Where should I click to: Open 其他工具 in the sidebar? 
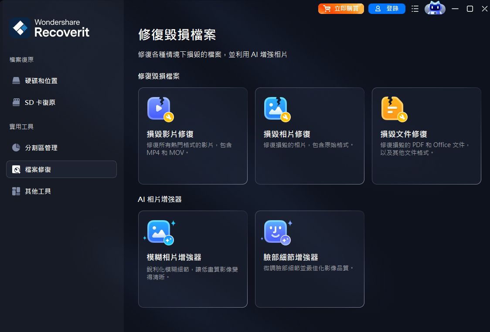61,191
